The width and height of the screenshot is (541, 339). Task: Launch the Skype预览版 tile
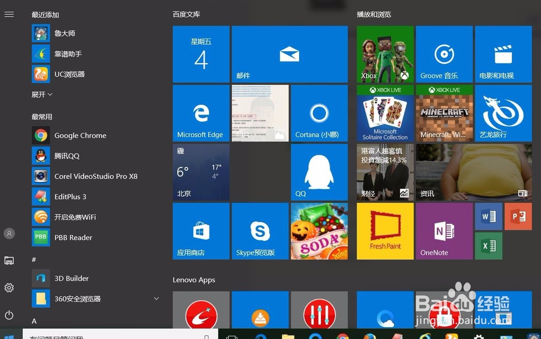pyautogui.click(x=260, y=231)
